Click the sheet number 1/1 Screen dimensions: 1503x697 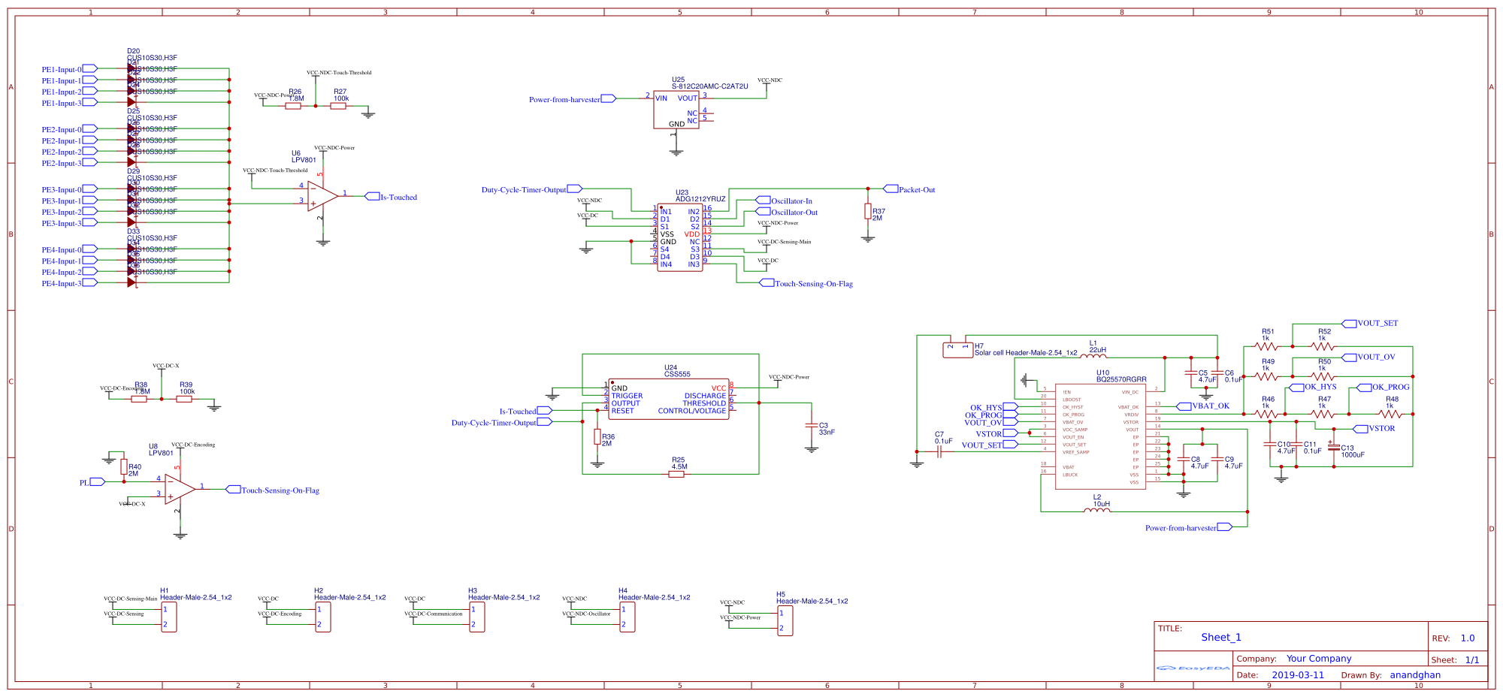click(x=1472, y=660)
